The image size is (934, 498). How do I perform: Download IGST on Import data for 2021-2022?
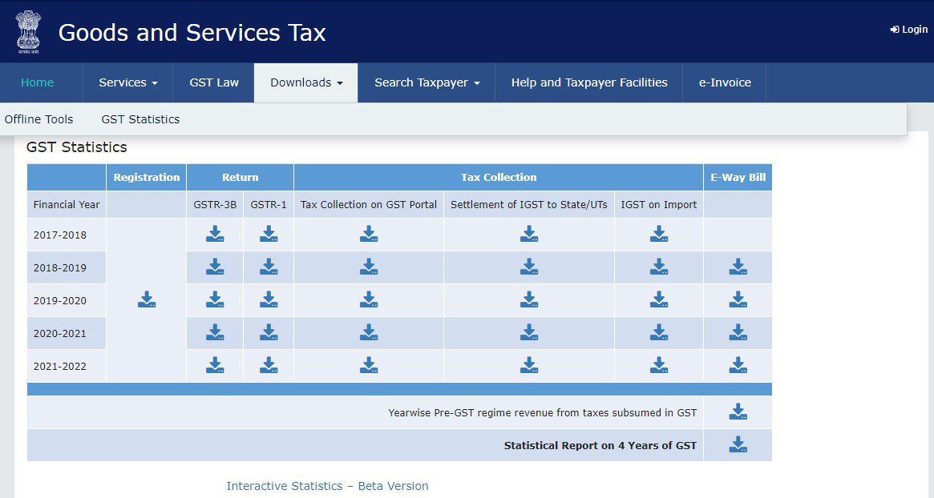[658, 365]
